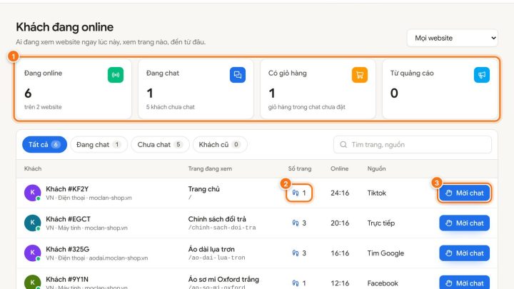Click the Có giỏ hàng stat card
This screenshot has height=289, width=514.
[318, 88]
